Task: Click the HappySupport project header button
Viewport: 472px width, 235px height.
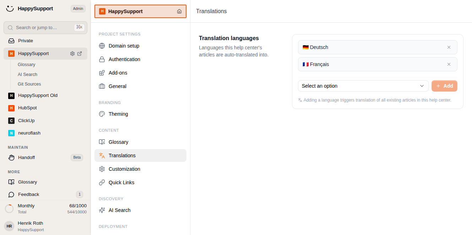Action: [x=140, y=11]
